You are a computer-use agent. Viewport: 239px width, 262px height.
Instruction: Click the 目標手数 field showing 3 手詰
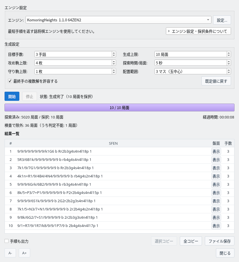pyautogui.click(x=75, y=54)
